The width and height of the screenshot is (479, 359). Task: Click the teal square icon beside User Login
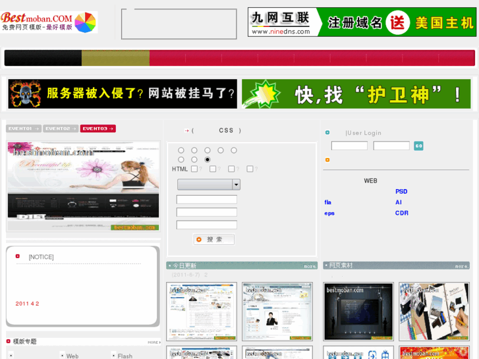point(327,132)
